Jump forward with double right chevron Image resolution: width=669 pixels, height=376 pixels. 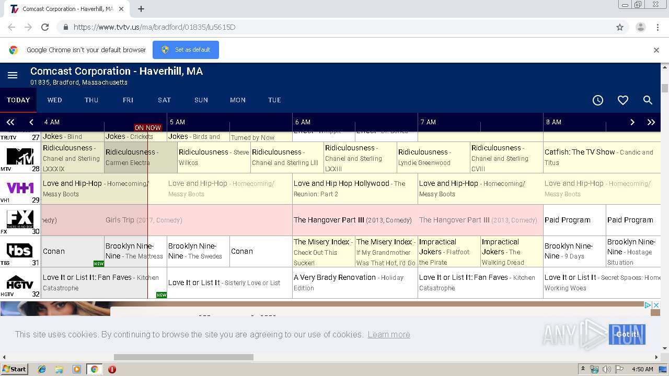click(x=651, y=122)
